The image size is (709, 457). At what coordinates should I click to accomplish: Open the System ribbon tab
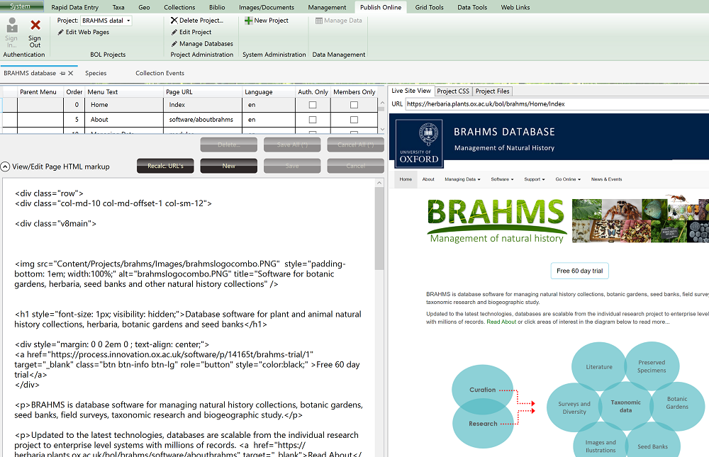21,6
